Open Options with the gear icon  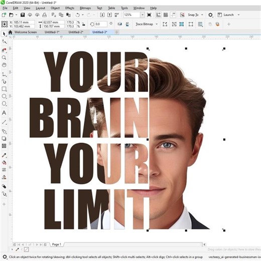pos(210,15)
